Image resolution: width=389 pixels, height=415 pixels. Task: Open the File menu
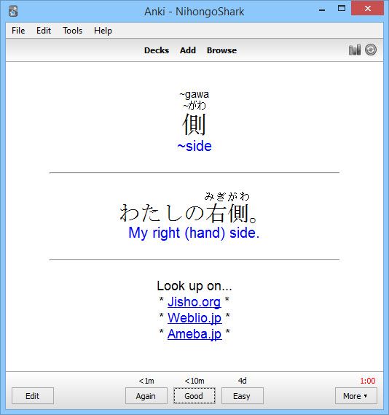pos(18,31)
